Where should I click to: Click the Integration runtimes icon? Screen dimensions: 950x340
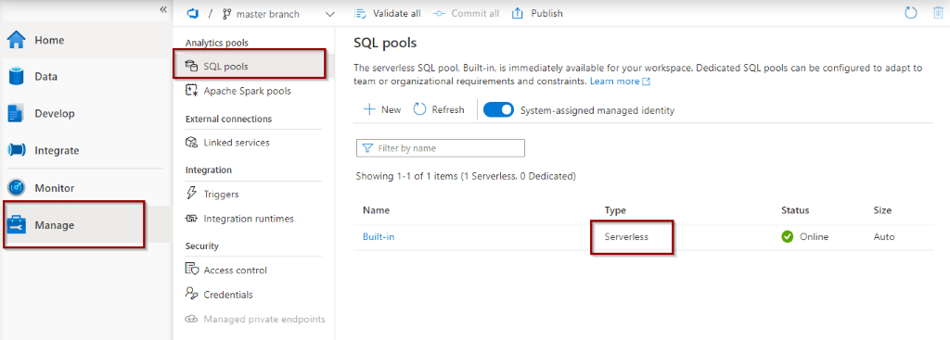pyautogui.click(x=191, y=219)
